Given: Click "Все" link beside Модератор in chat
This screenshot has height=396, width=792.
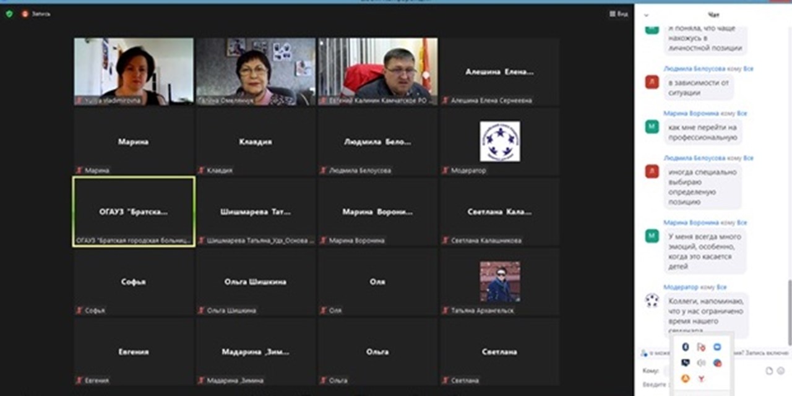Looking at the screenshot, I should (x=721, y=287).
